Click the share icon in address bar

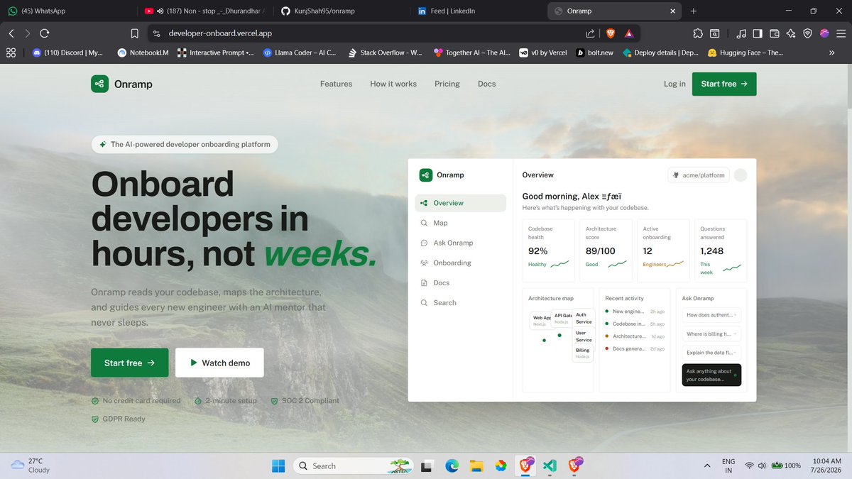point(590,33)
